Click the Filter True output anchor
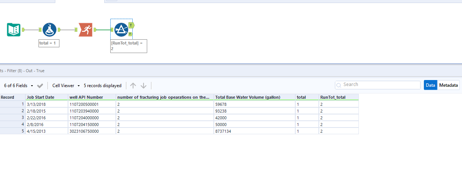Screen dimensions: 462x172 tap(132, 25)
